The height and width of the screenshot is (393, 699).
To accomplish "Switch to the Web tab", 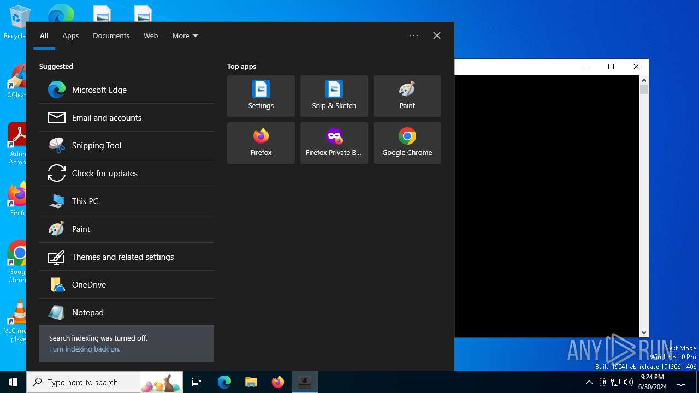I will 151,36.
